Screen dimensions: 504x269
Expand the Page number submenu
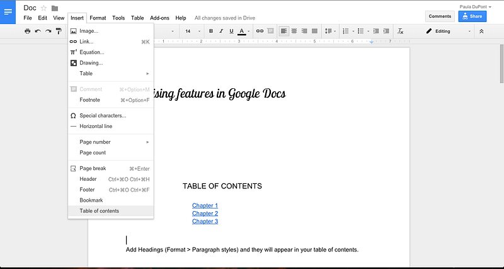tap(111, 142)
